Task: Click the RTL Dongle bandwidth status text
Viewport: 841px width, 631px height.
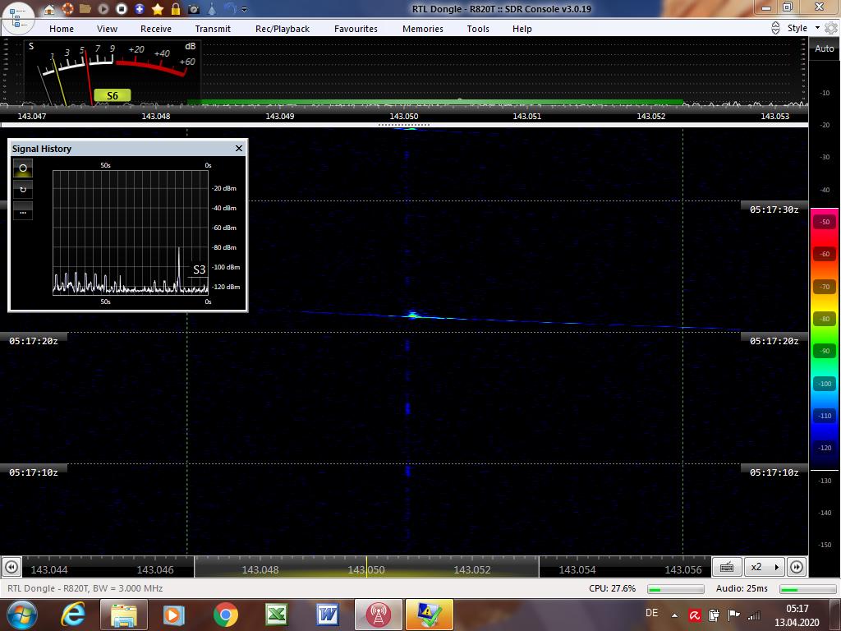Action: click(85, 588)
